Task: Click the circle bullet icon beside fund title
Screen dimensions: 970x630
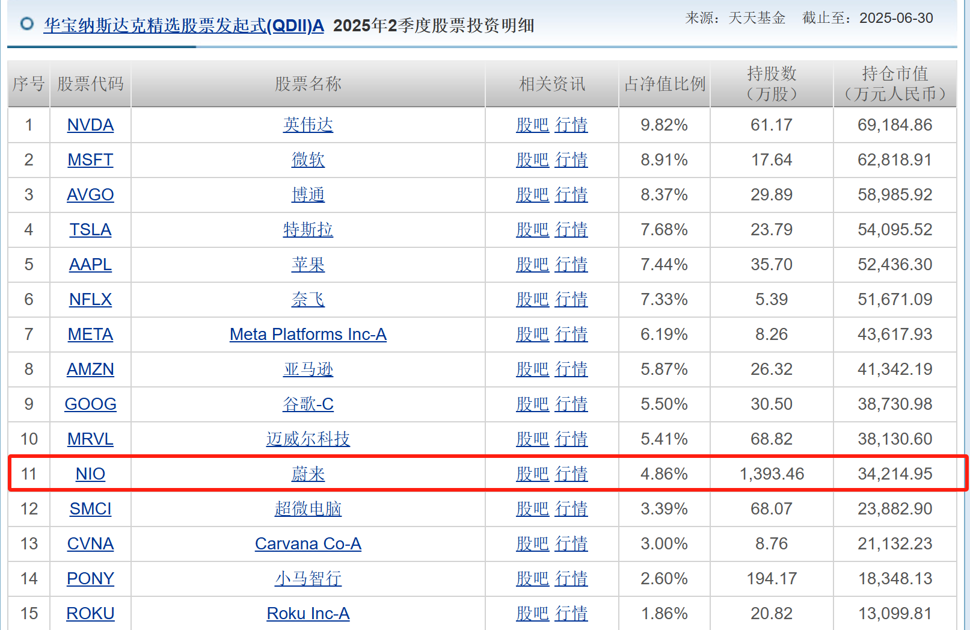Action: pyautogui.click(x=27, y=24)
